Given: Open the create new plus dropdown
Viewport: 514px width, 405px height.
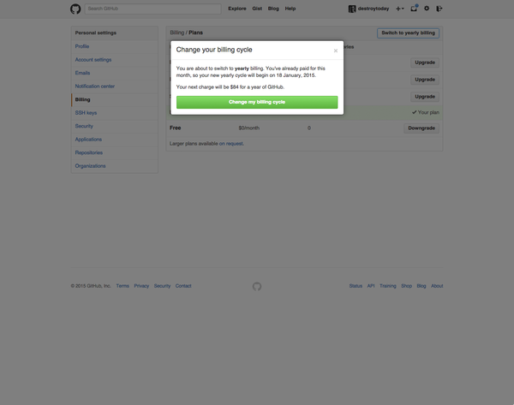Looking at the screenshot, I should [399, 9].
